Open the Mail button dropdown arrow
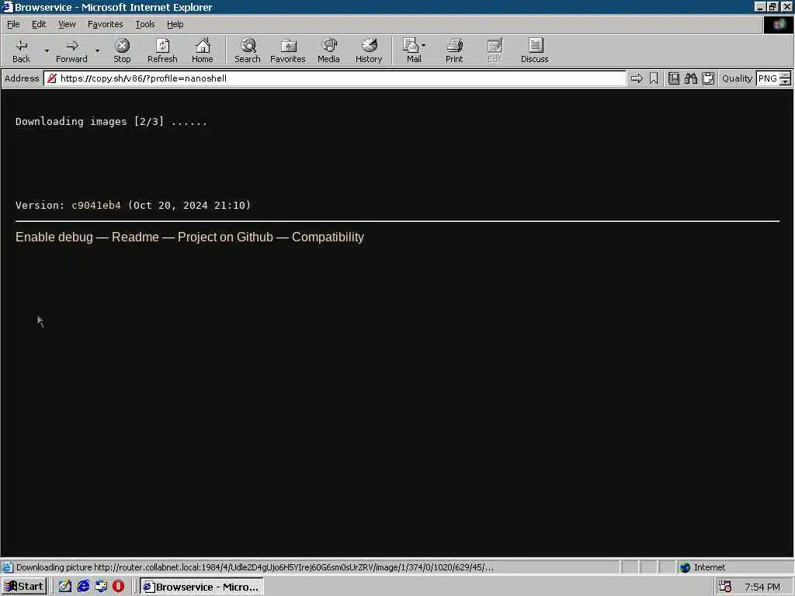The width and height of the screenshot is (795, 596). 424,46
